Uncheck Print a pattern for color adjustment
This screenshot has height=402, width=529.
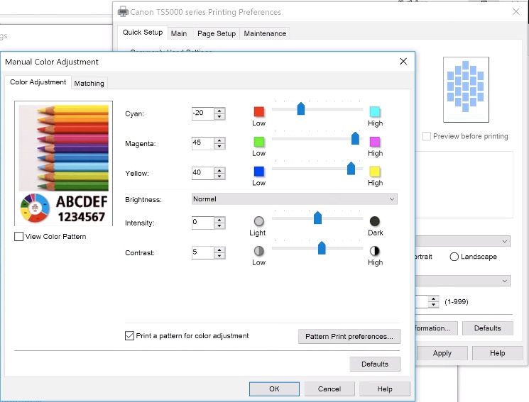pyautogui.click(x=129, y=335)
